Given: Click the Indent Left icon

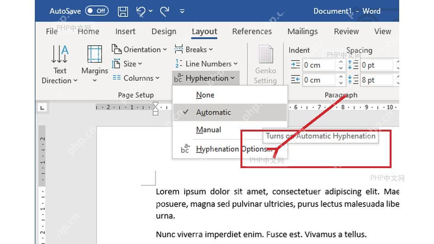Looking at the screenshot, I should click(295, 65).
